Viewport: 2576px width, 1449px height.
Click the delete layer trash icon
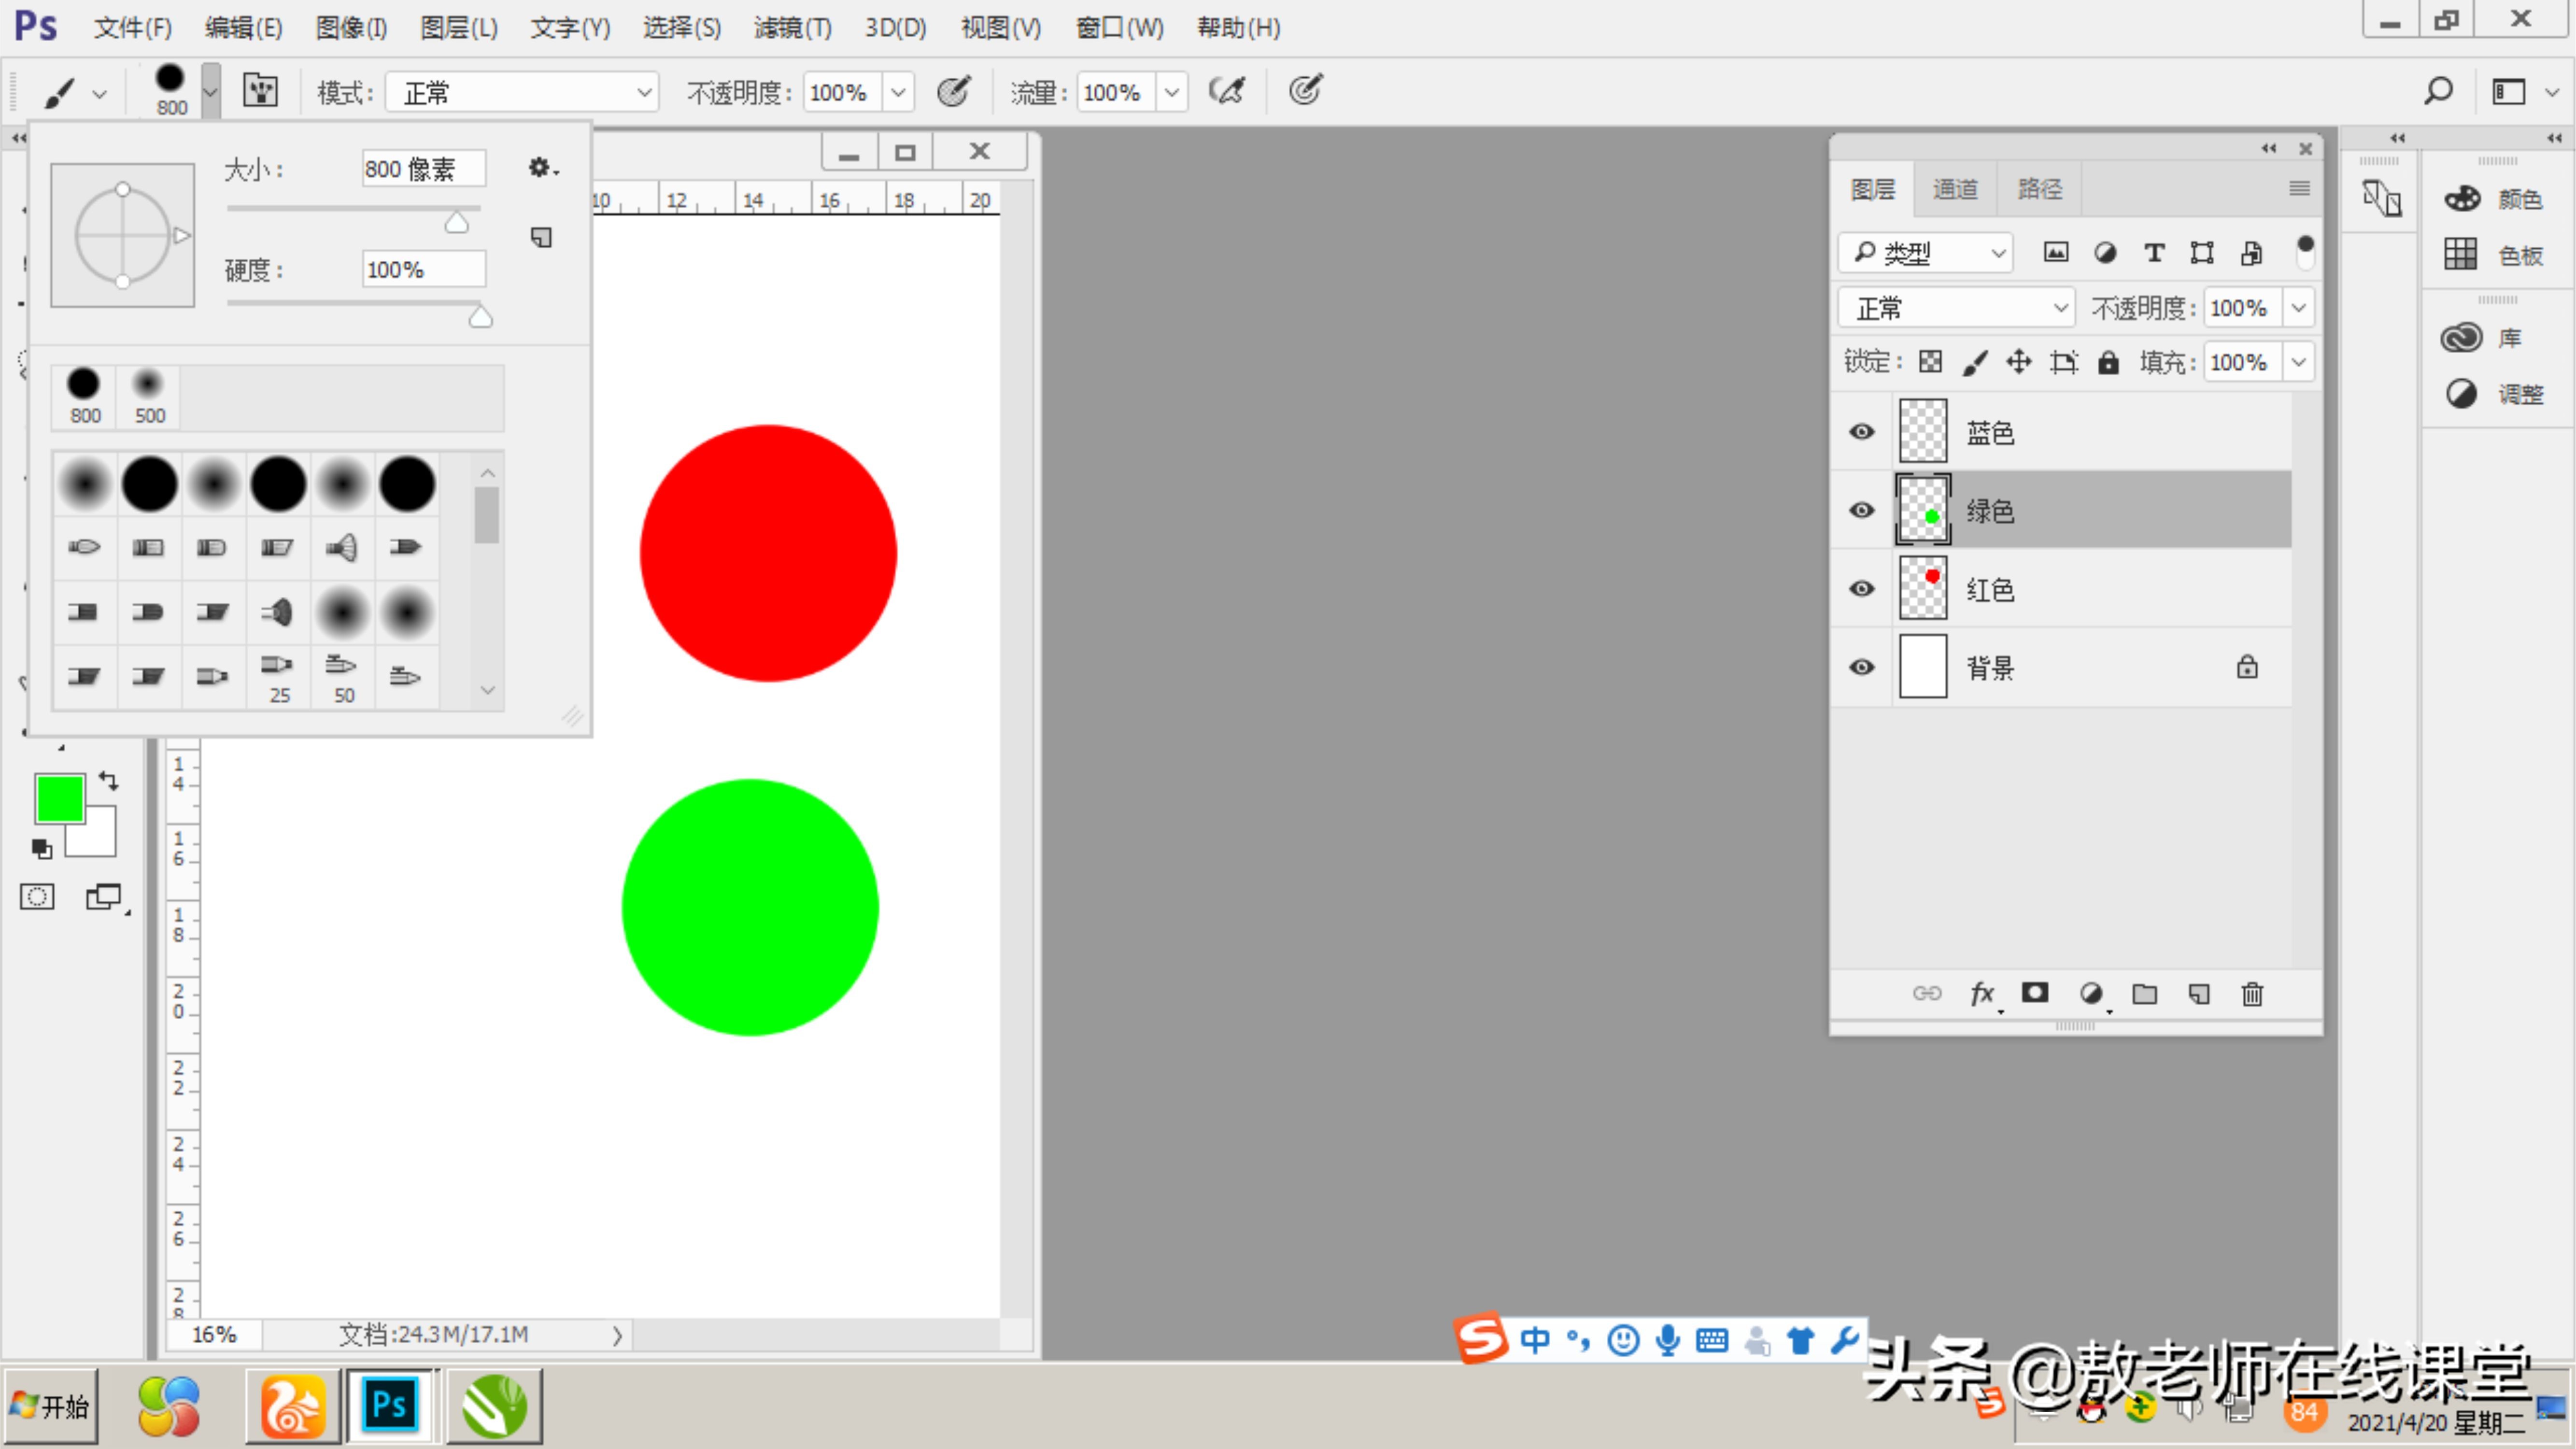pyautogui.click(x=2251, y=994)
